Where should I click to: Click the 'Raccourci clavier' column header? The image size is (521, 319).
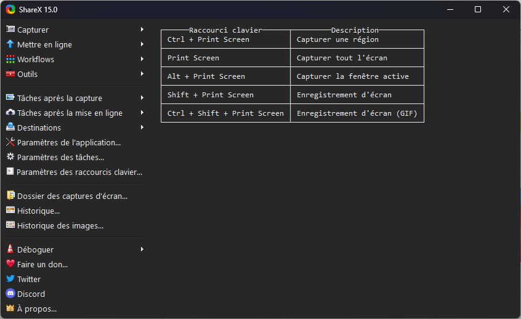[x=225, y=30]
